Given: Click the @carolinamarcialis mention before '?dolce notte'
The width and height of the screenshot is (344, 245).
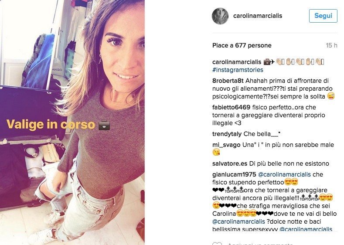Looking at the screenshot, I should [238, 221].
